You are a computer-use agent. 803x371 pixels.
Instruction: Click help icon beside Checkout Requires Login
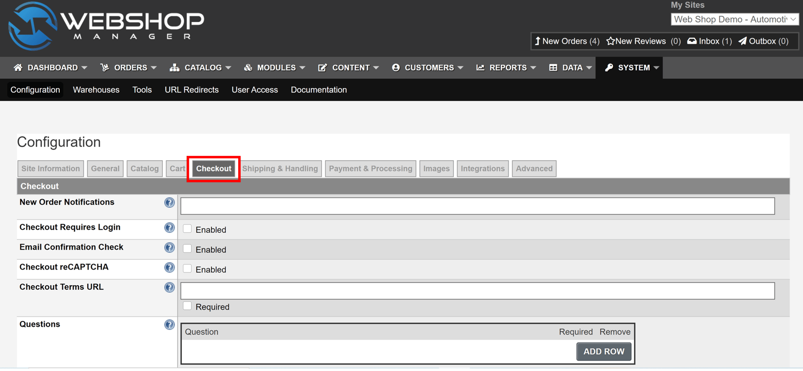(169, 227)
